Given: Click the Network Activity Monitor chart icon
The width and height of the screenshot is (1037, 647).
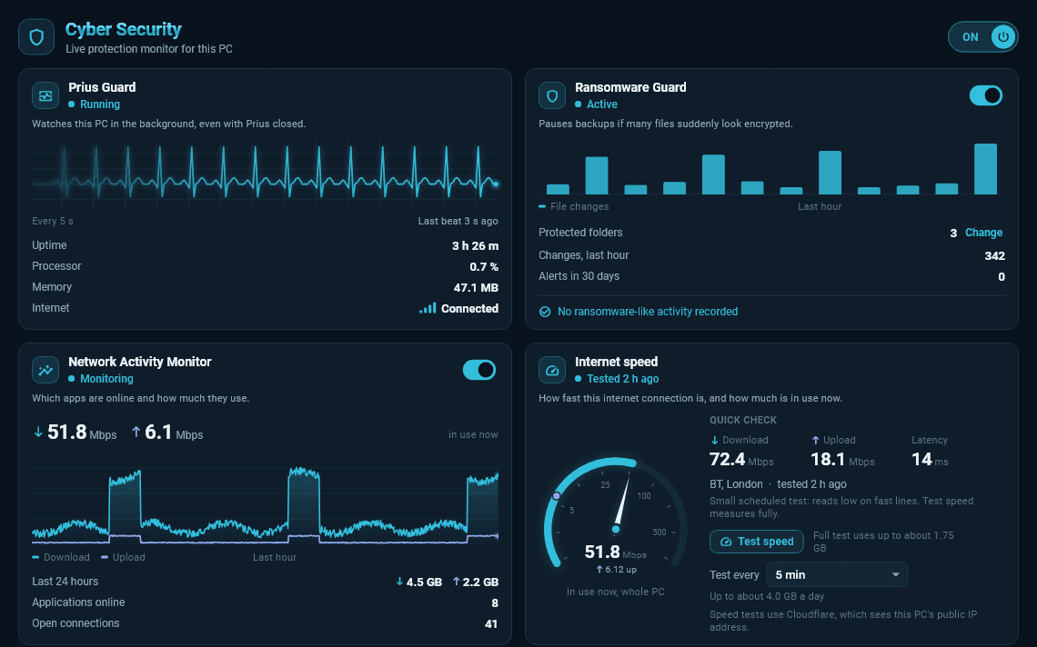Looking at the screenshot, I should click(45, 370).
